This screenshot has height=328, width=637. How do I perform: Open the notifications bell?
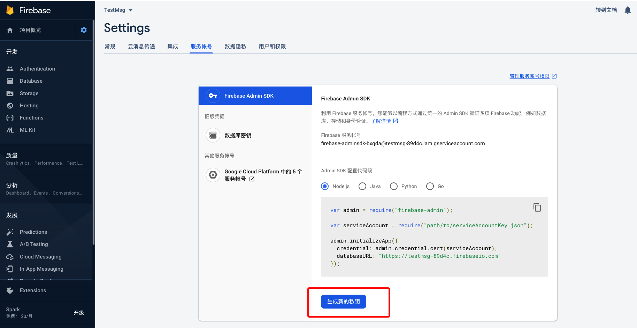(627, 10)
